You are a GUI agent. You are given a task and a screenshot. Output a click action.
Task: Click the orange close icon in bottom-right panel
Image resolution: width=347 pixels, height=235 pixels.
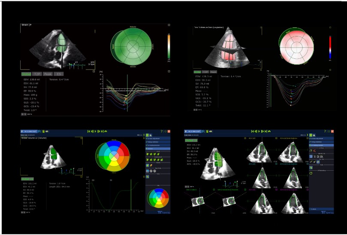click(x=332, y=131)
